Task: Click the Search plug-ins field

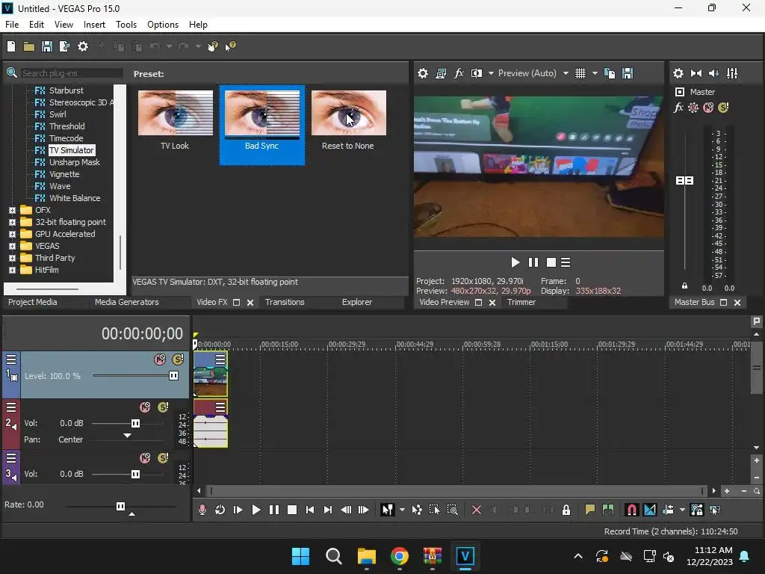Action: coord(71,73)
